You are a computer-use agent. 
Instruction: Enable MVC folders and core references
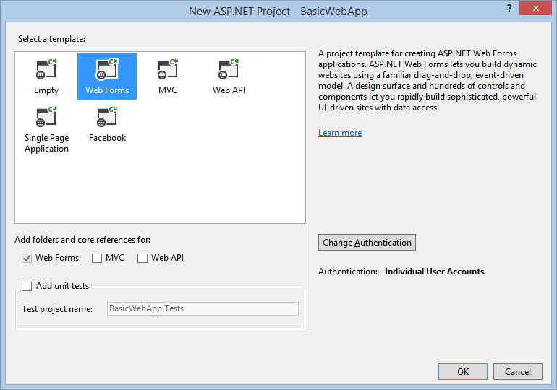click(x=97, y=258)
